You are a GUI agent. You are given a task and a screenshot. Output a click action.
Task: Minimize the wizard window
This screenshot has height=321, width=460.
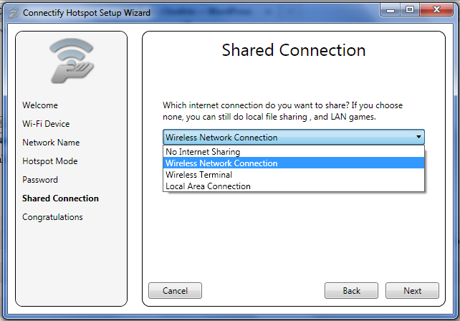pos(390,10)
